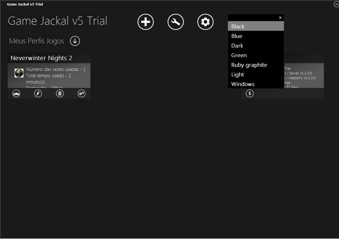
Task: Select the Green theme
Action: point(256,55)
